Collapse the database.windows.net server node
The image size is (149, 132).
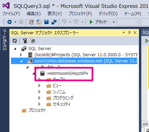[21, 61]
